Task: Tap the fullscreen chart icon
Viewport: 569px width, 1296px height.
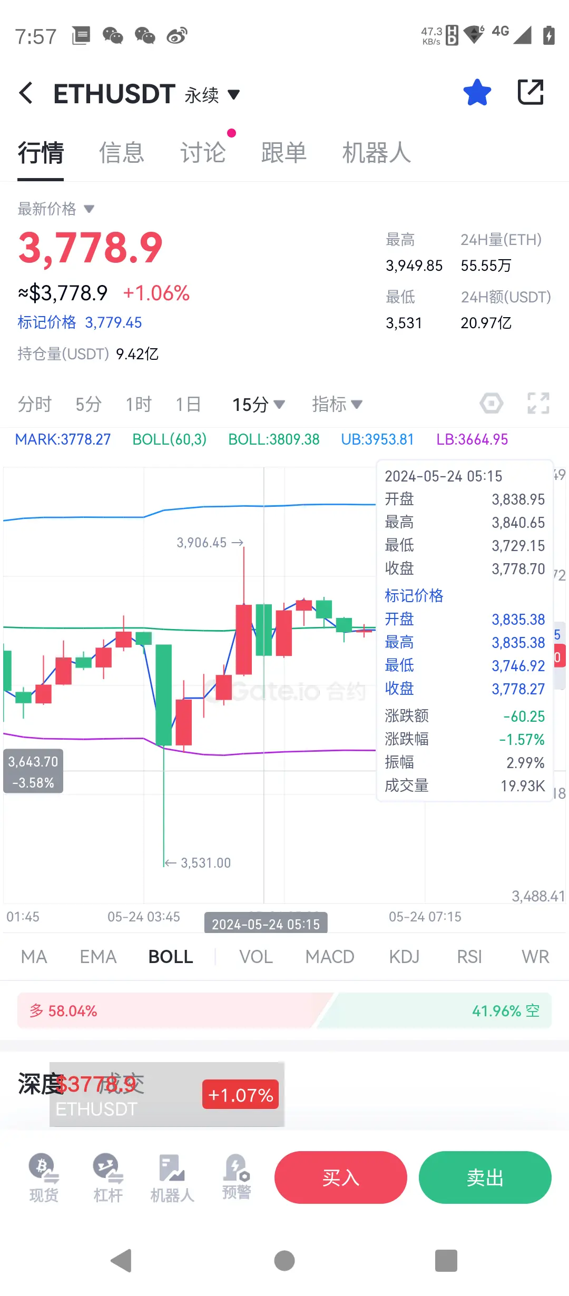Action: coord(538,404)
